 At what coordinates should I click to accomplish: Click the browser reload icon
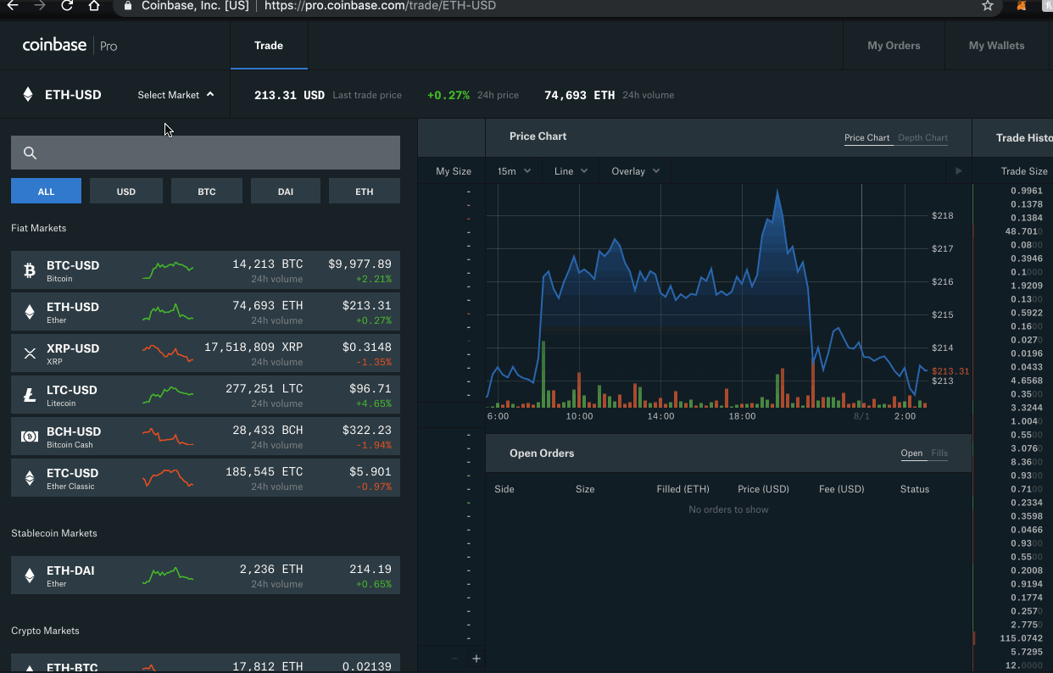click(67, 5)
